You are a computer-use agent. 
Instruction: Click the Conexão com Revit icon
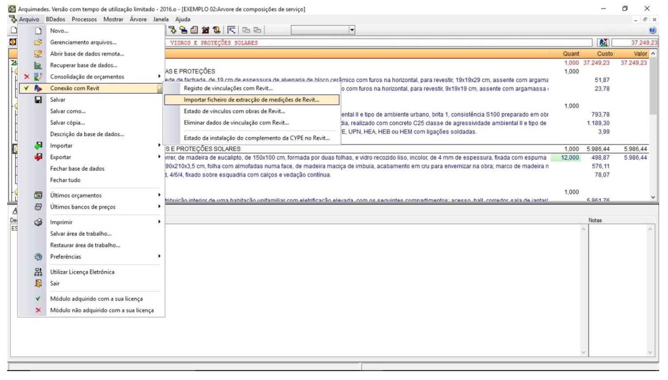coord(38,88)
